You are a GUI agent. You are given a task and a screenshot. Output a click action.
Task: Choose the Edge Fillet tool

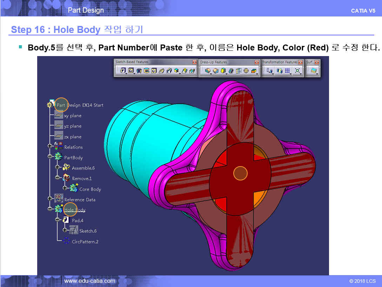(x=208, y=71)
